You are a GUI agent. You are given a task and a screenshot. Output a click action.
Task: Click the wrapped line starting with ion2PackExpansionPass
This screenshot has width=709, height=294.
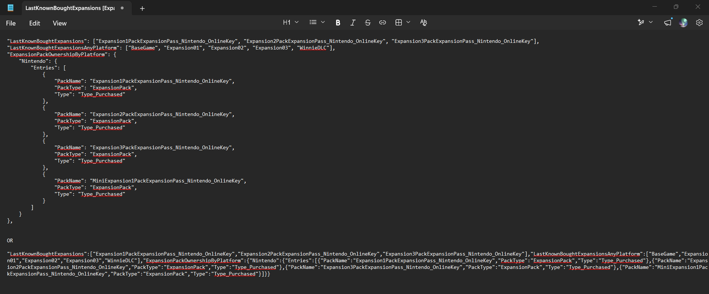357,267
